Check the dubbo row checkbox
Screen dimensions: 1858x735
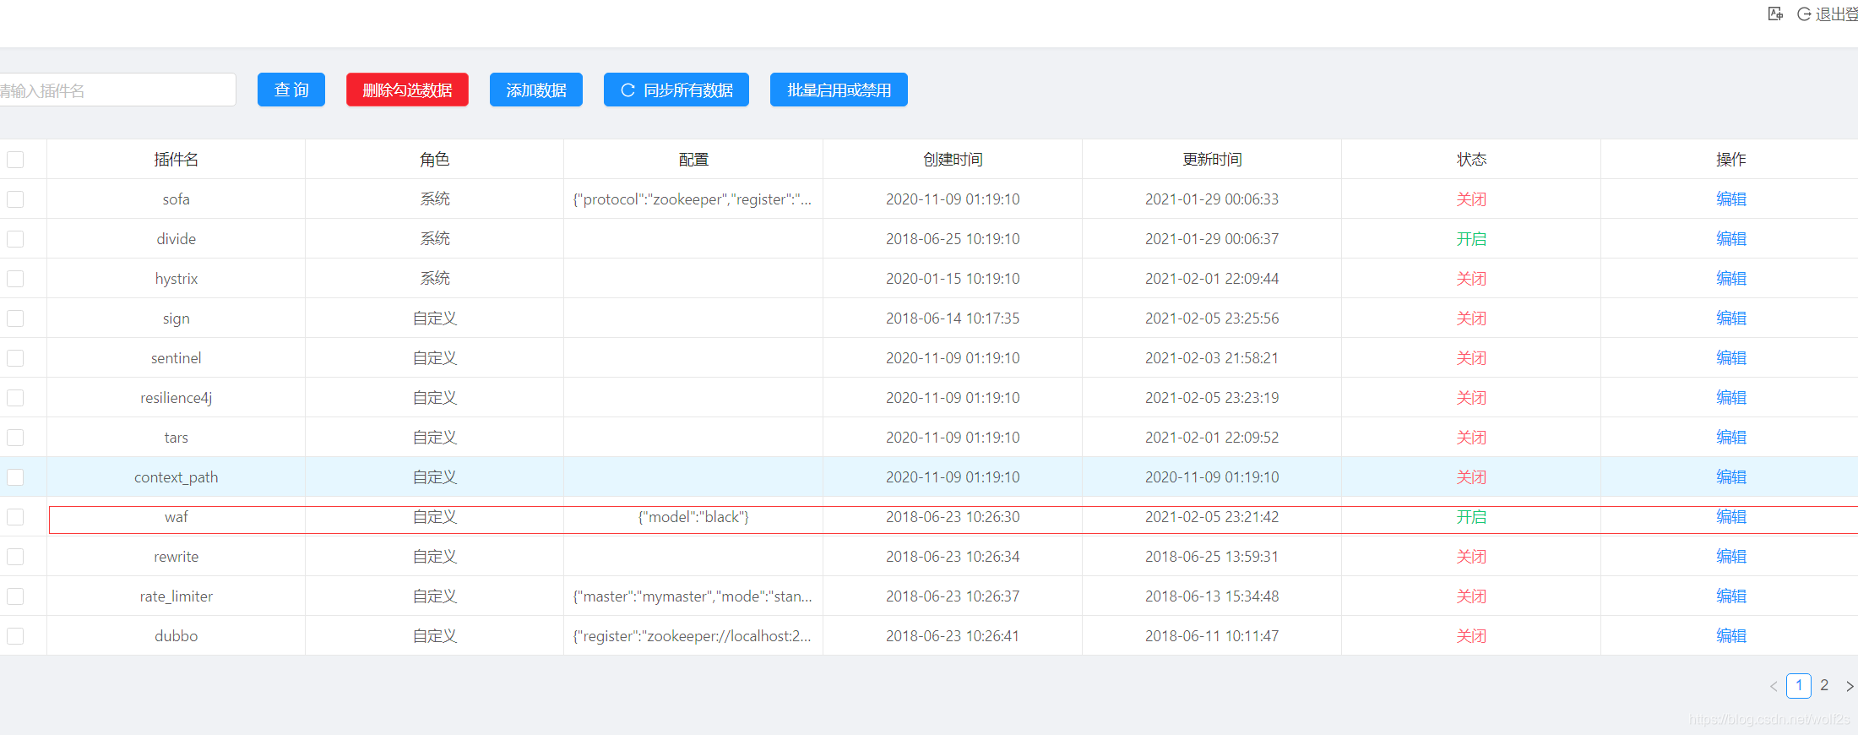click(15, 636)
